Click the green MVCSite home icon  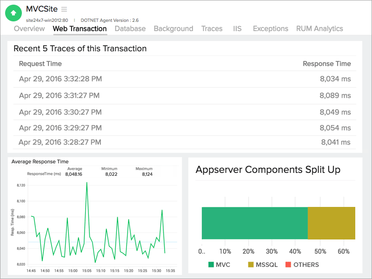tap(13, 13)
